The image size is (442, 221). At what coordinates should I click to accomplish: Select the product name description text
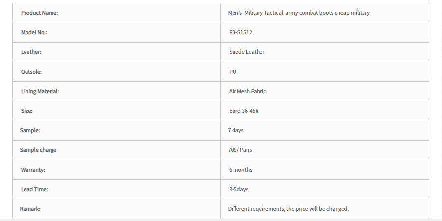(299, 13)
